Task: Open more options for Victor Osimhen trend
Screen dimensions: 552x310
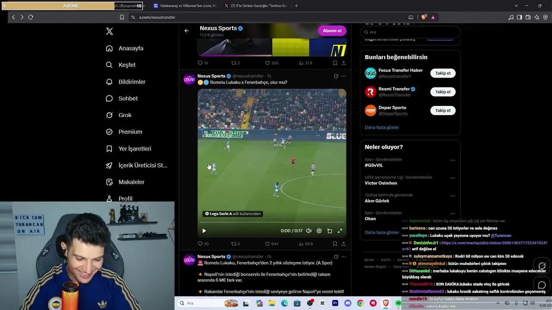Action: 453,178
